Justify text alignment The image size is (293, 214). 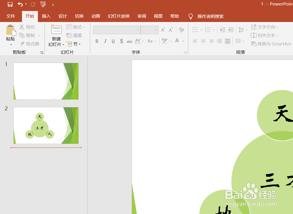pyautogui.click(x=220, y=41)
